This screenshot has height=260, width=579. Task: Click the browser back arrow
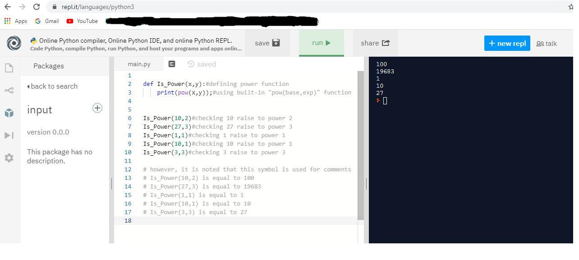pos(7,7)
